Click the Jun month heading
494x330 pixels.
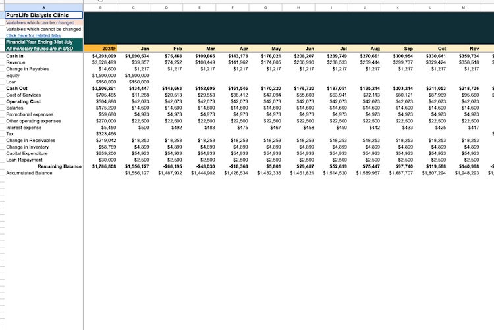[298, 49]
